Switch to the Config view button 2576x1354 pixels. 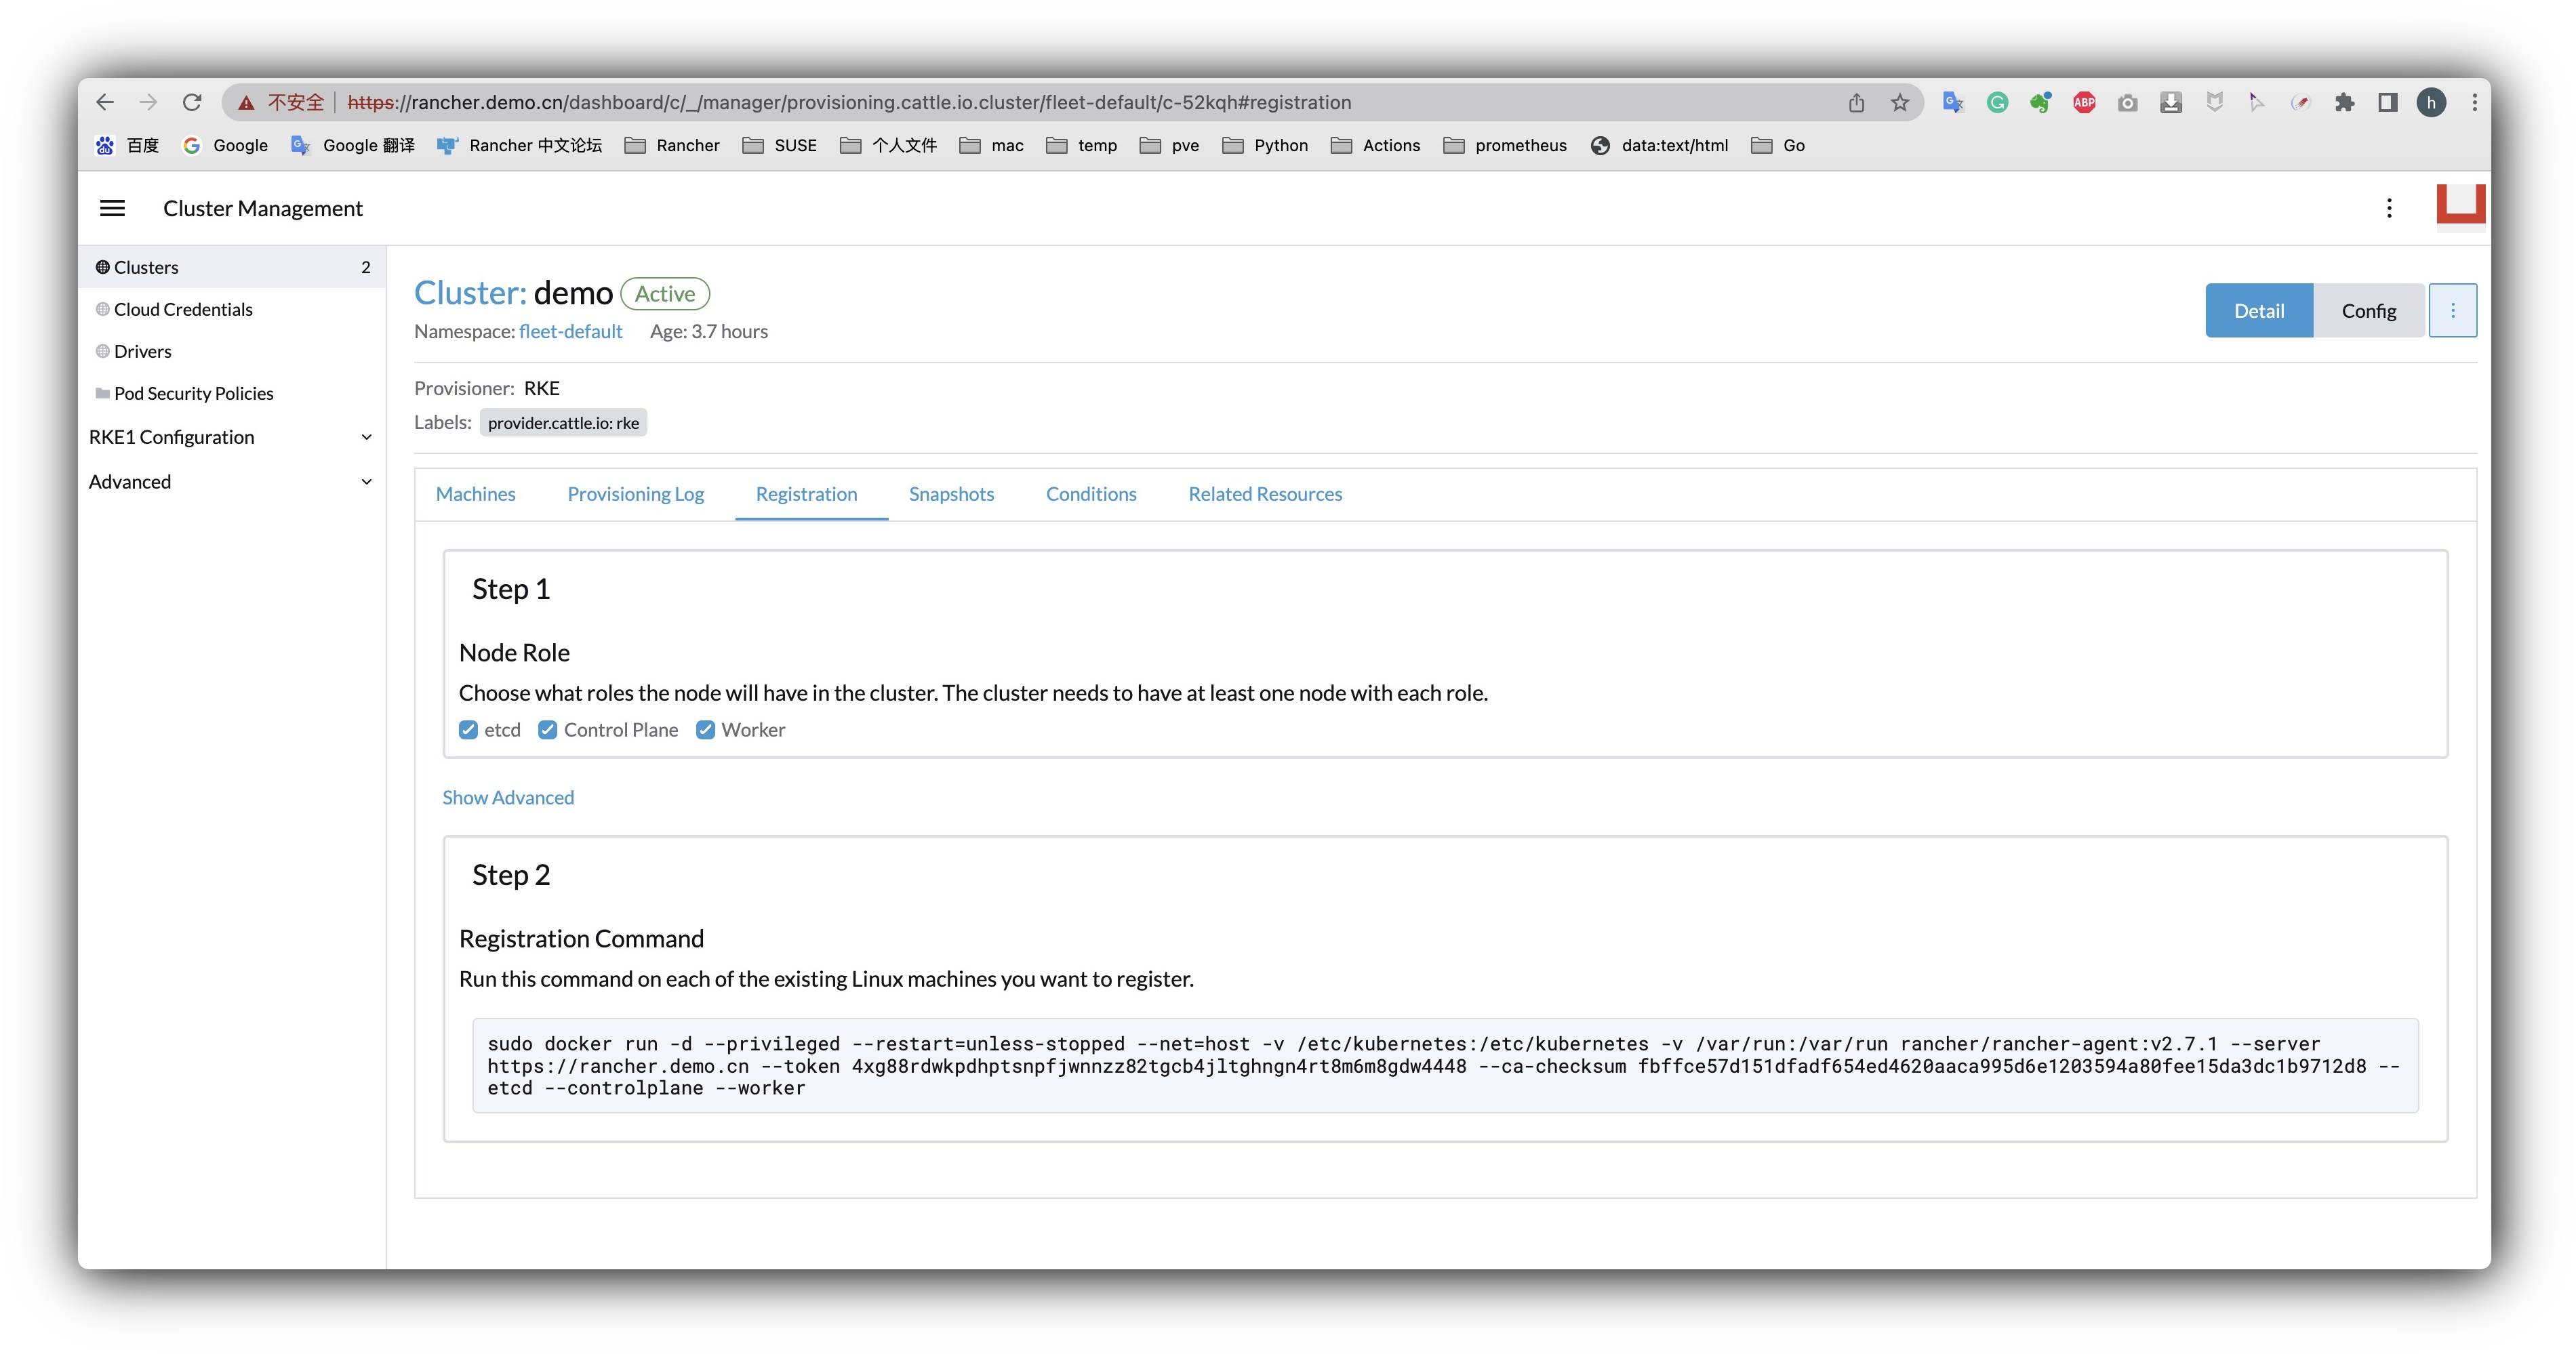2368,310
